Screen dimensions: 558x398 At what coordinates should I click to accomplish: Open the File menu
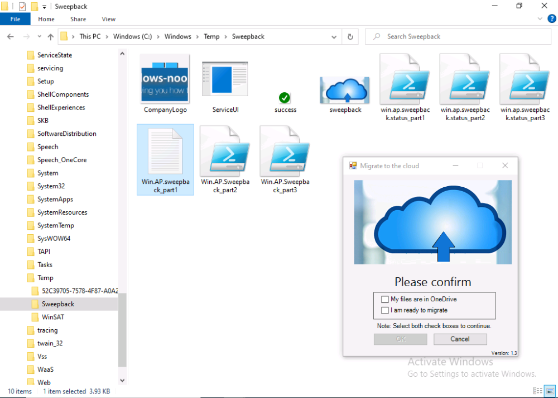15,18
